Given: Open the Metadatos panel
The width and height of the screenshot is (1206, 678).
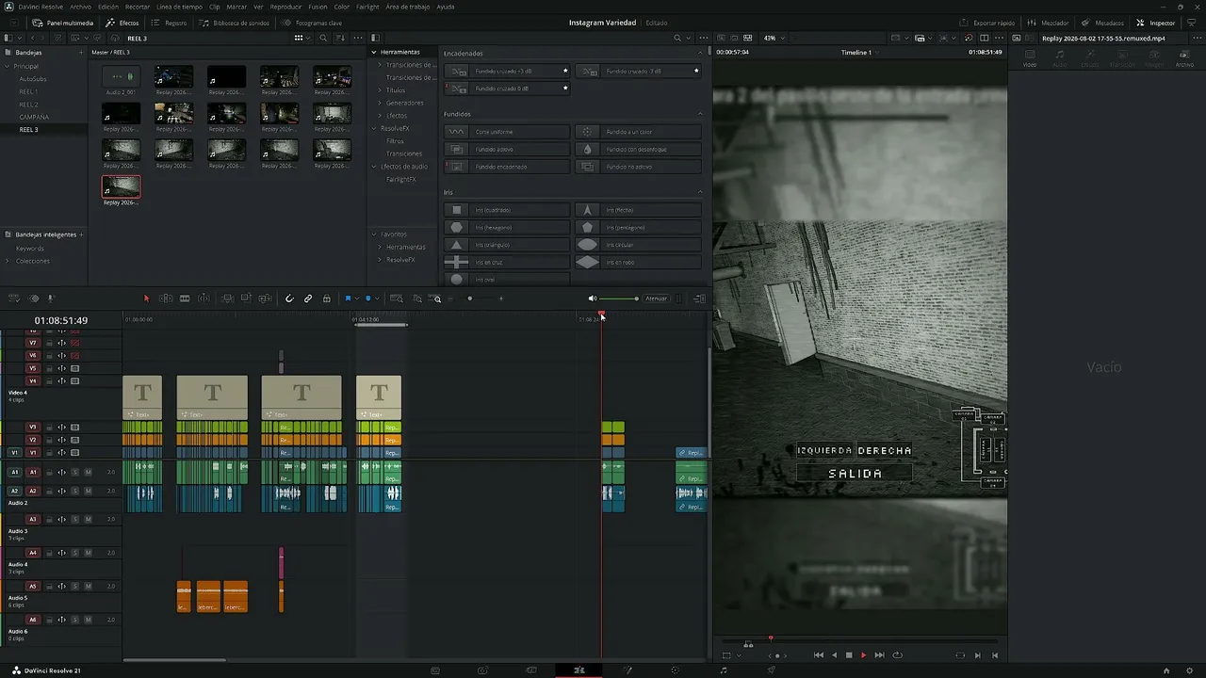Looking at the screenshot, I should pos(1103,23).
